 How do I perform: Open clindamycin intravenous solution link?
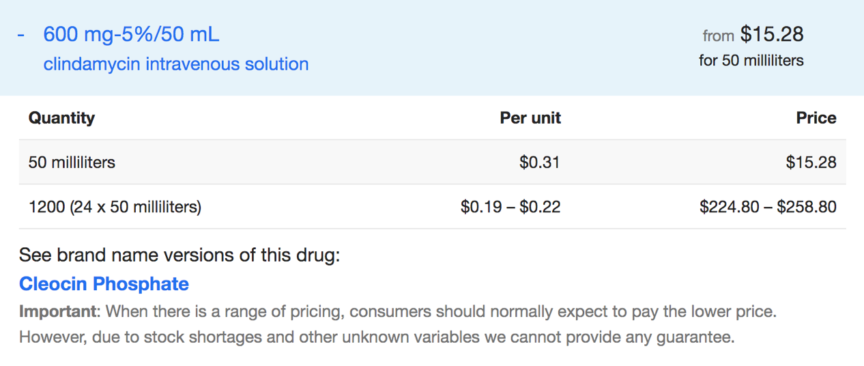[x=176, y=64]
